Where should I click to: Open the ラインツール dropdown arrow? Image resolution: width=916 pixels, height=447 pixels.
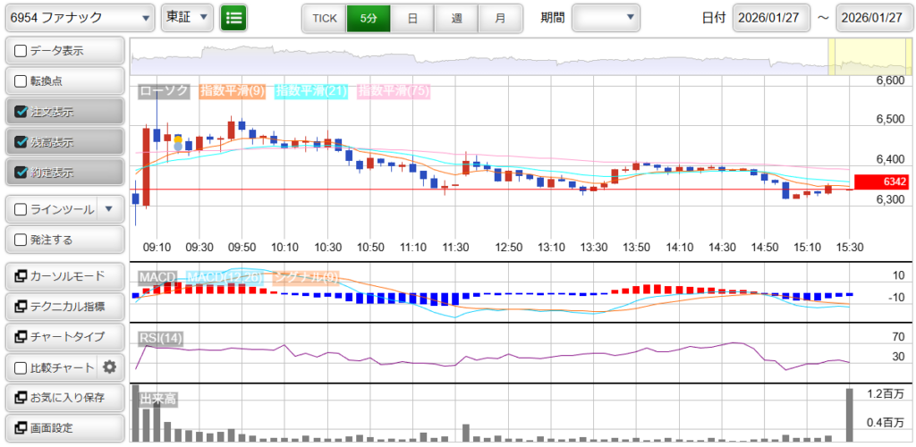tap(108, 209)
